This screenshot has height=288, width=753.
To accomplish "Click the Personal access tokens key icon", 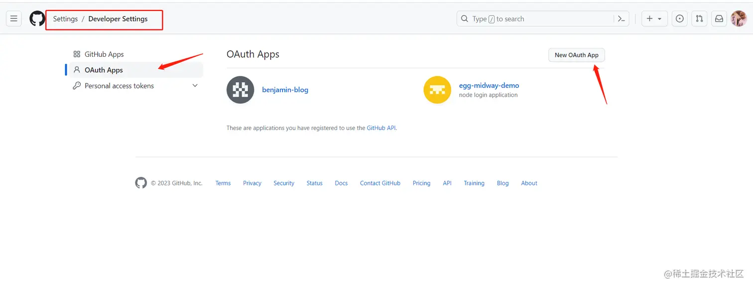I will (77, 86).
